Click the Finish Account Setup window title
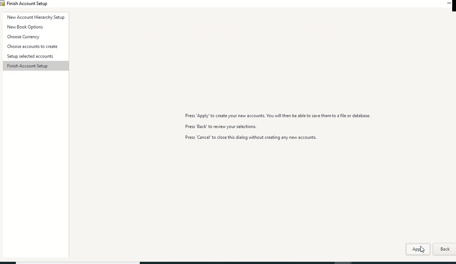This screenshot has height=264, width=456. (x=27, y=3)
